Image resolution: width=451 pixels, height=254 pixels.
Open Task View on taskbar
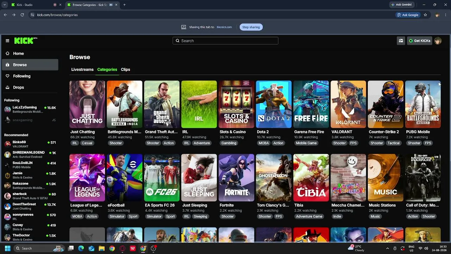click(x=71, y=248)
